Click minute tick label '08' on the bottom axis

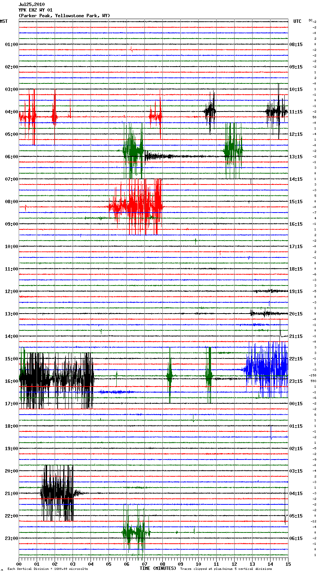[162, 564]
